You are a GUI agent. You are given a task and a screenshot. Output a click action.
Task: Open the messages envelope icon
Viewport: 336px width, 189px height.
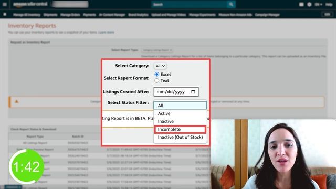(301, 5)
